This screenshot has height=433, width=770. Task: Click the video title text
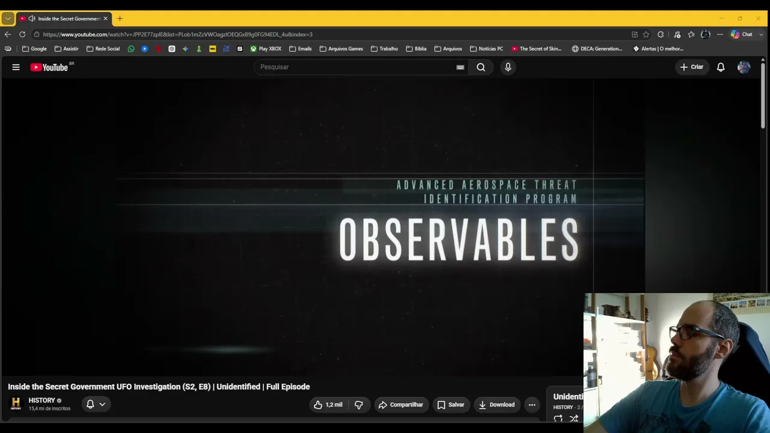tap(159, 387)
